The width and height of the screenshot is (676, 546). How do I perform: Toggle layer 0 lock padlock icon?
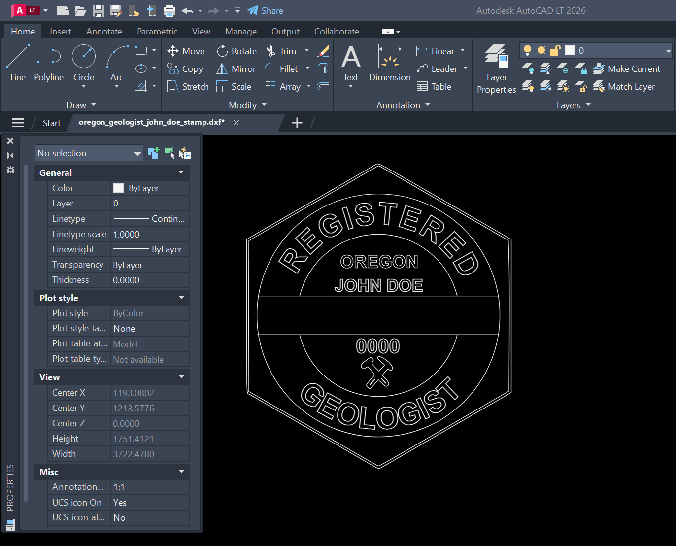click(555, 50)
